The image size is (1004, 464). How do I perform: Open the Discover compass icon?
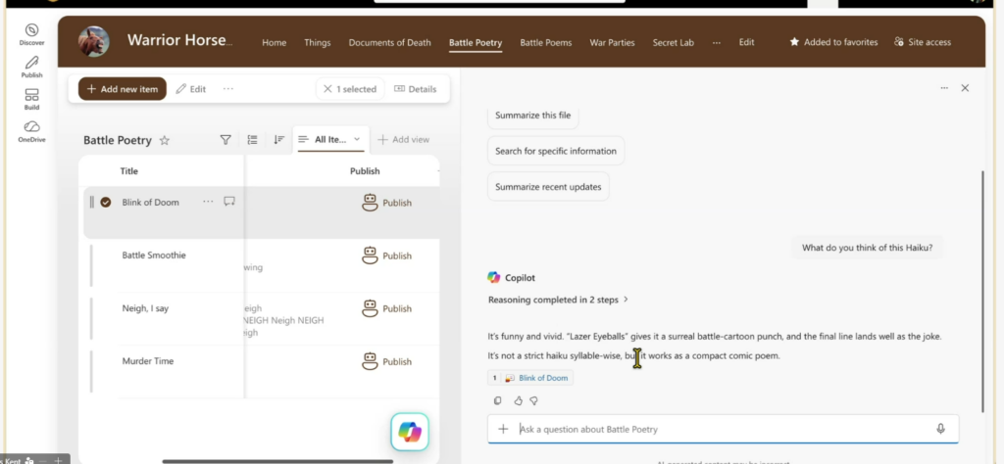tap(31, 30)
